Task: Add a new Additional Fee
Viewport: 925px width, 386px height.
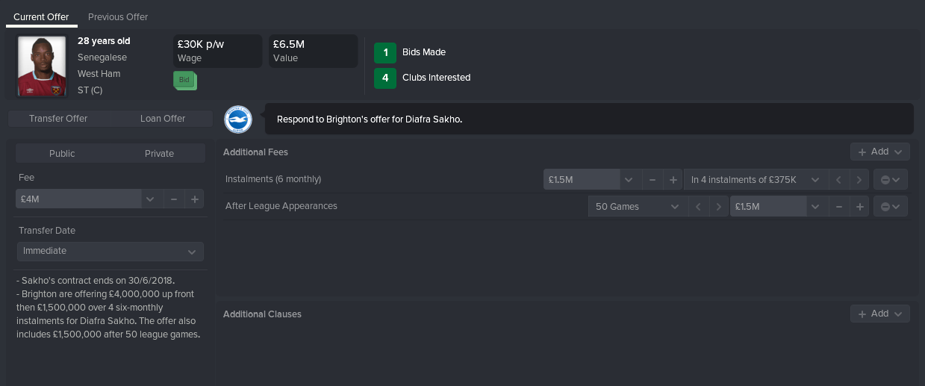Action: [x=880, y=152]
